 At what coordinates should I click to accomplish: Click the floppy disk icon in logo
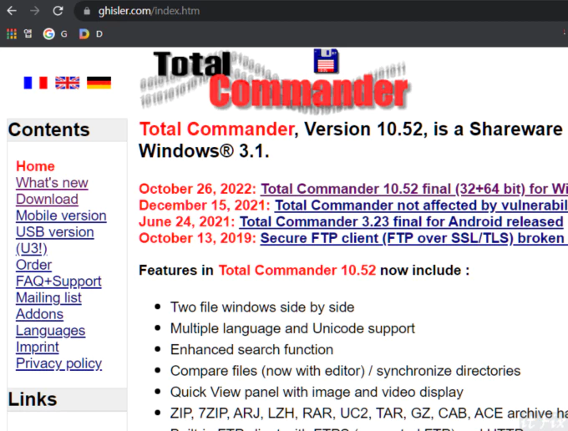(x=326, y=60)
